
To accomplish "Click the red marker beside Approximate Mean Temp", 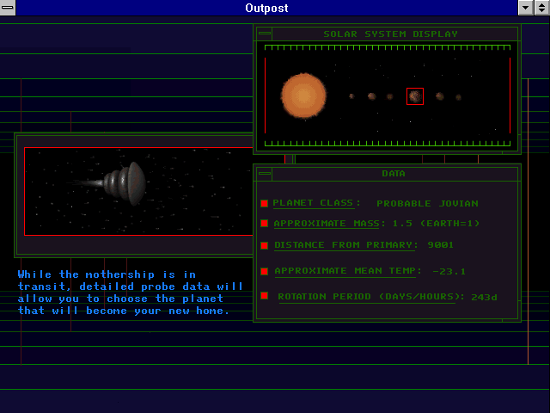I will click(264, 271).
